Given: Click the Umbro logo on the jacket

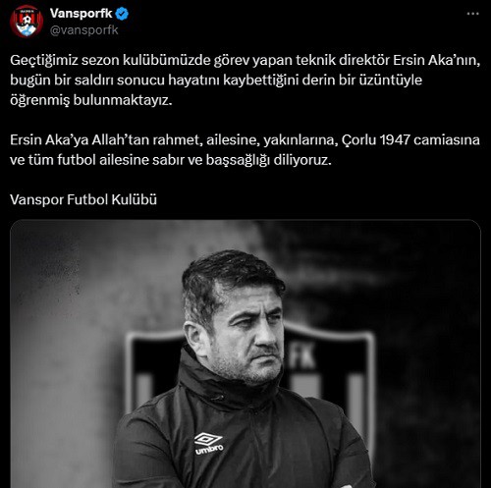Looking at the screenshot, I should coord(209,444).
